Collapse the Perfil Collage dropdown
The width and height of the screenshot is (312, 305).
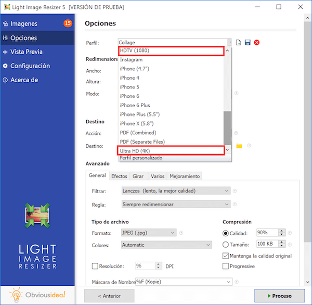(x=229, y=42)
